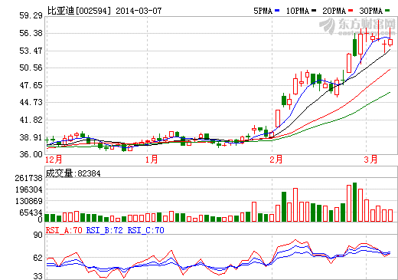
Task: Click the tallest green volume bar
Action: (x=354, y=202)
